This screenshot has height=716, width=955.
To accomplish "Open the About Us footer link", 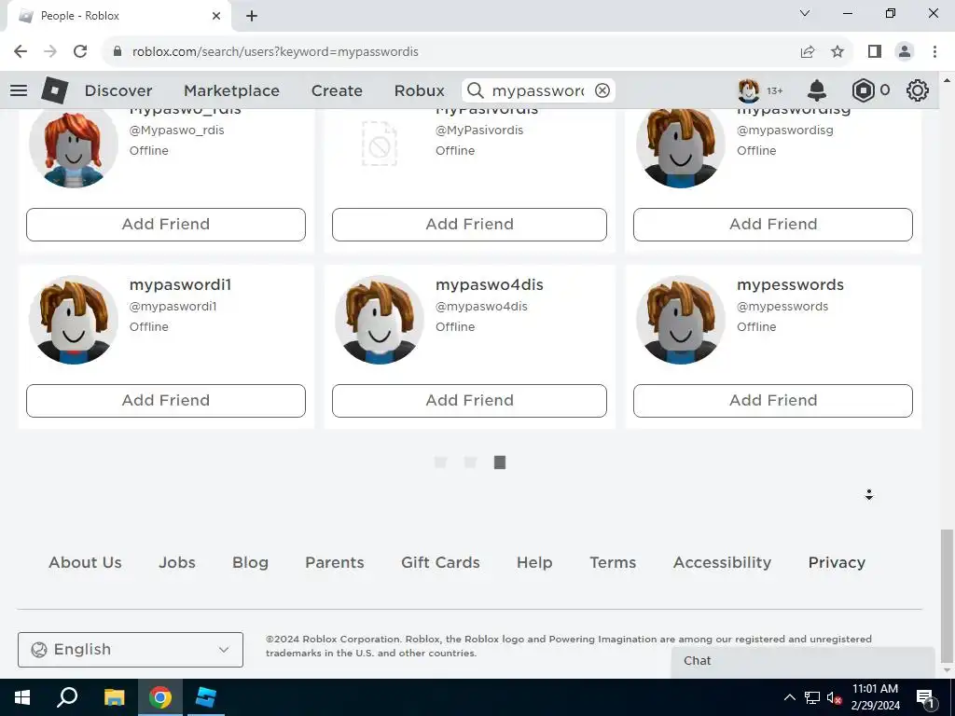I will [x=85, y=562].
